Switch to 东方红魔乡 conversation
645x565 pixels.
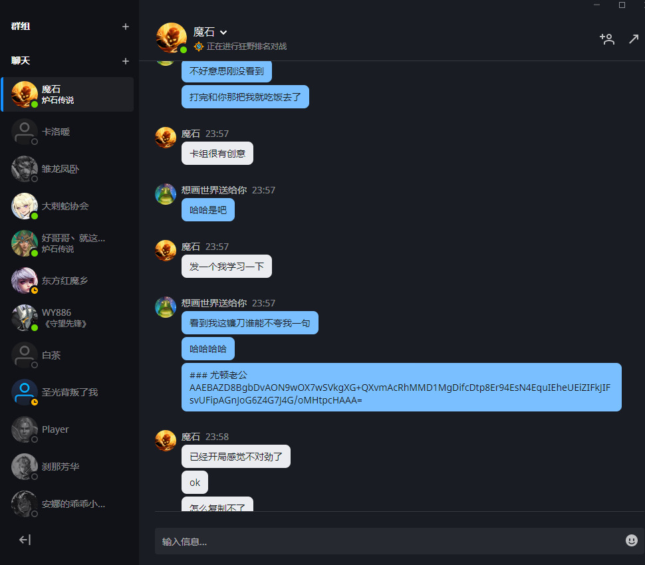point(68,281)
